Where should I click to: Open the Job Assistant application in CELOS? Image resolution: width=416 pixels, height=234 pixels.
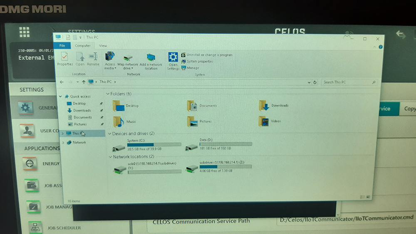point(43,185)
